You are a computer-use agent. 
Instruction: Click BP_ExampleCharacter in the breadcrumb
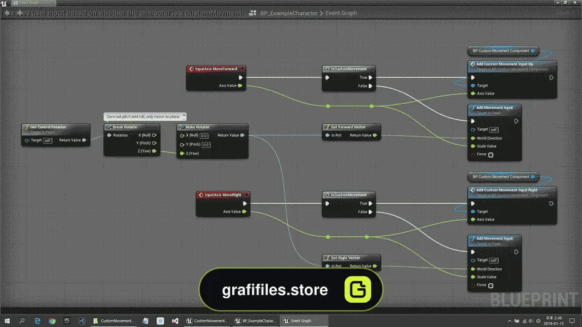click(x=288, y=13)
